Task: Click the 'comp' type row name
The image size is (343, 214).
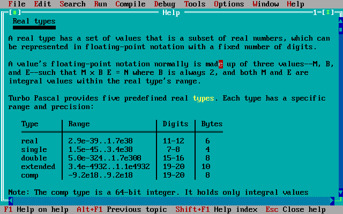Action: click(30, 175)
